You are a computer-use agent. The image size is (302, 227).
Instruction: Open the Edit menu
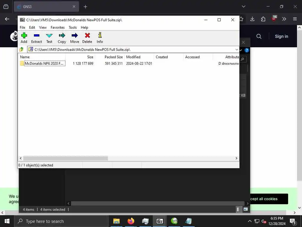click(x=32, y=27)
